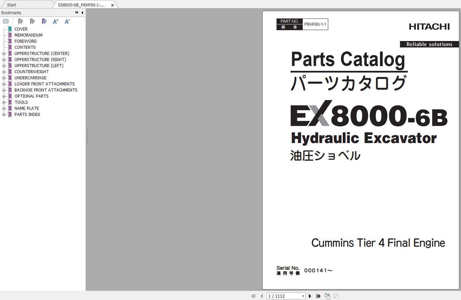Screen dimensions: 461x300
Task: Open the COVER bookmark
Action: pos(21,29)
